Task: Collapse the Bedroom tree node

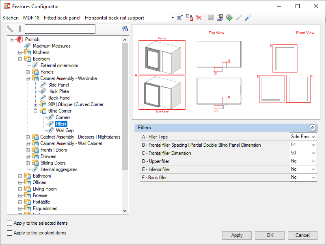Action: click(x=20, y=59)
